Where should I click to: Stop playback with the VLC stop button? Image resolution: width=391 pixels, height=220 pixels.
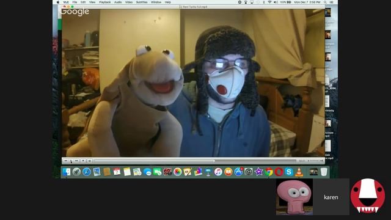pyautogui.click(x=83, y=161)
